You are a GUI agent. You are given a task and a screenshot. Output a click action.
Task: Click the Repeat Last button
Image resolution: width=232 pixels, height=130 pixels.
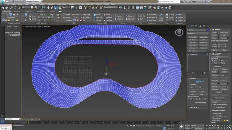(x=220, y=57)
